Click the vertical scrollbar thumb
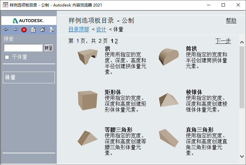 tap(242, 77)
